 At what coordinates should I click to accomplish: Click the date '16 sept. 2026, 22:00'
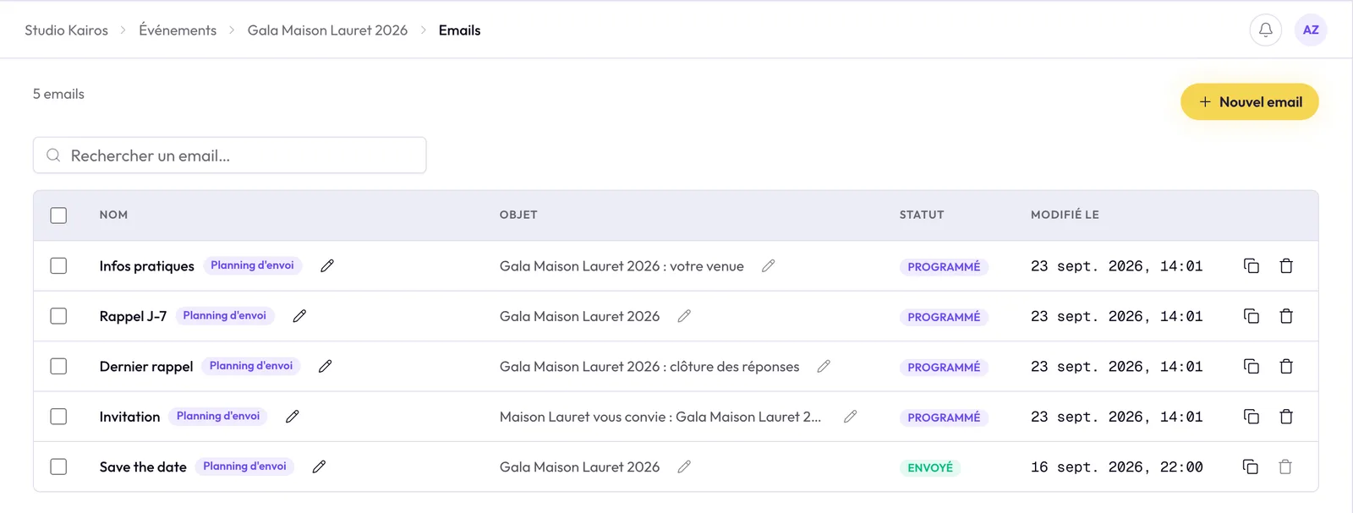1116,467
